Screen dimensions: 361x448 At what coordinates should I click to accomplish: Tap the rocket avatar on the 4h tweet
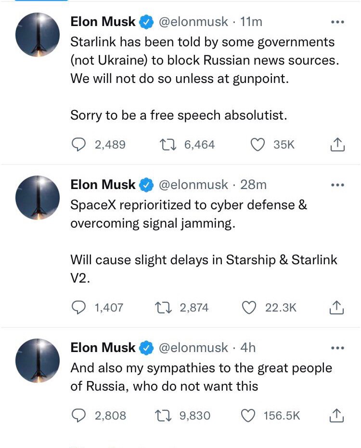38,360
